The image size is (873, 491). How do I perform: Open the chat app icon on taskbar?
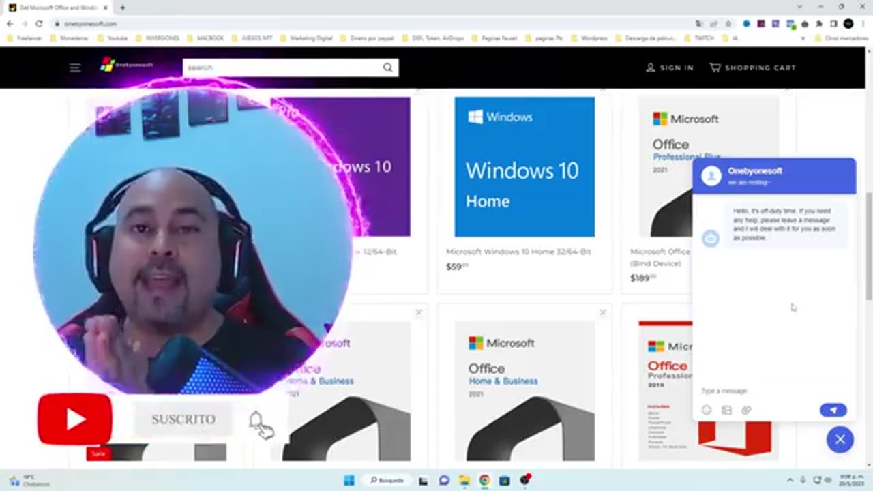tap(444, 480)
